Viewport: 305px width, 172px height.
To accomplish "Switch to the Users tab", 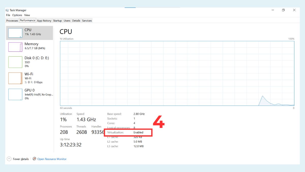I will click(x=67, y=21).
